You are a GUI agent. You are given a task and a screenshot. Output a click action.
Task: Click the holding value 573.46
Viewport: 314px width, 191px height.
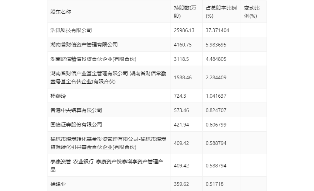coord(181,110)
